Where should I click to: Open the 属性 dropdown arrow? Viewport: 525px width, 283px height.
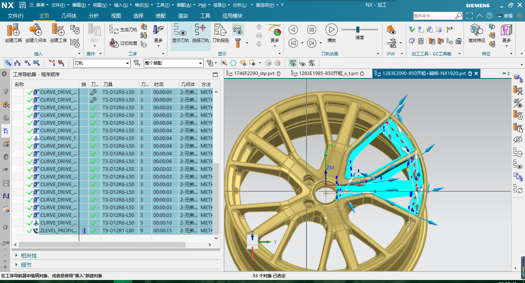click(95, 46)
